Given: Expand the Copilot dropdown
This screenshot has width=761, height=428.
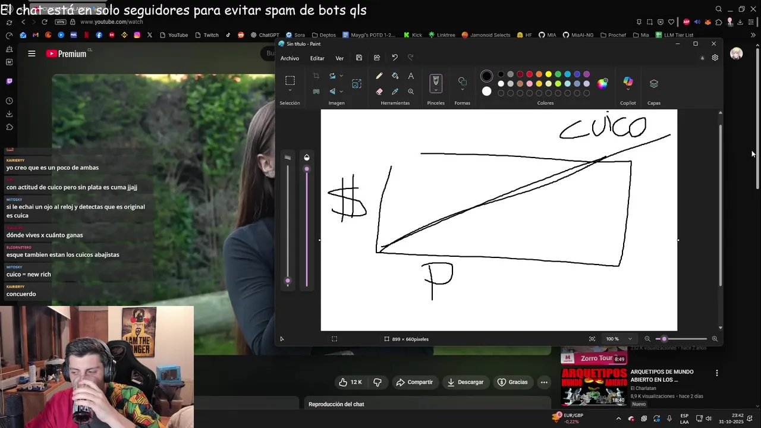Looking at the screenshot, I should [628, 90].
